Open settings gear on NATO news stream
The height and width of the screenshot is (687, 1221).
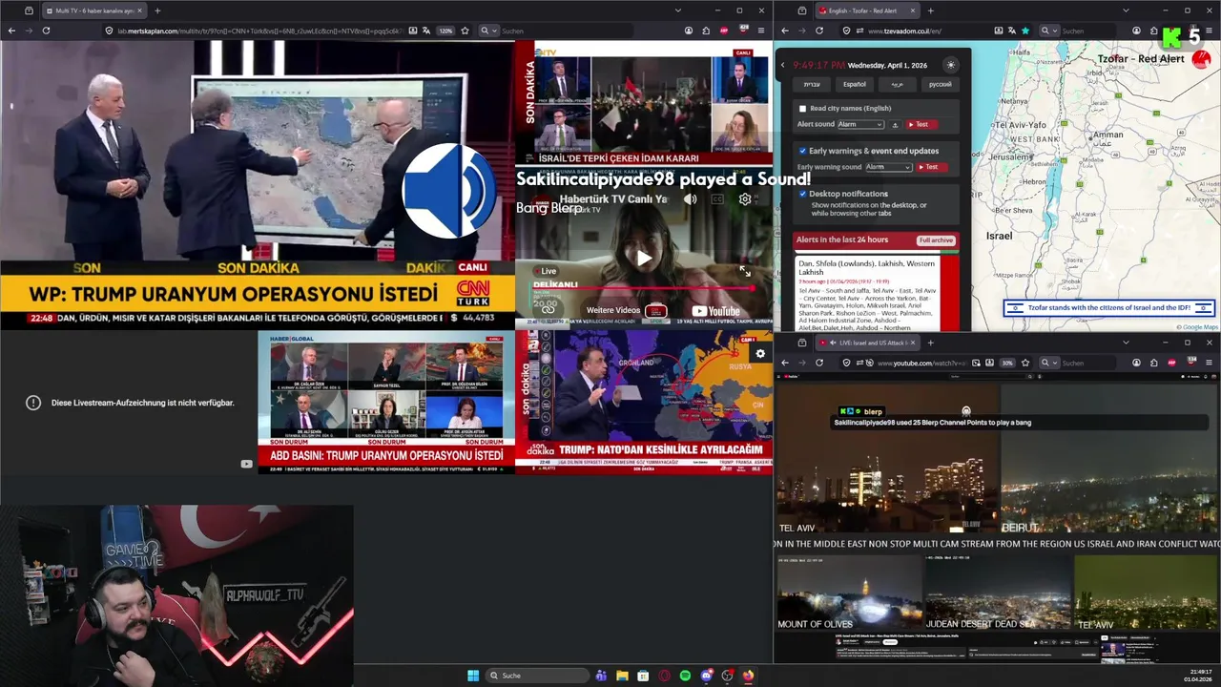pos(760,353)
